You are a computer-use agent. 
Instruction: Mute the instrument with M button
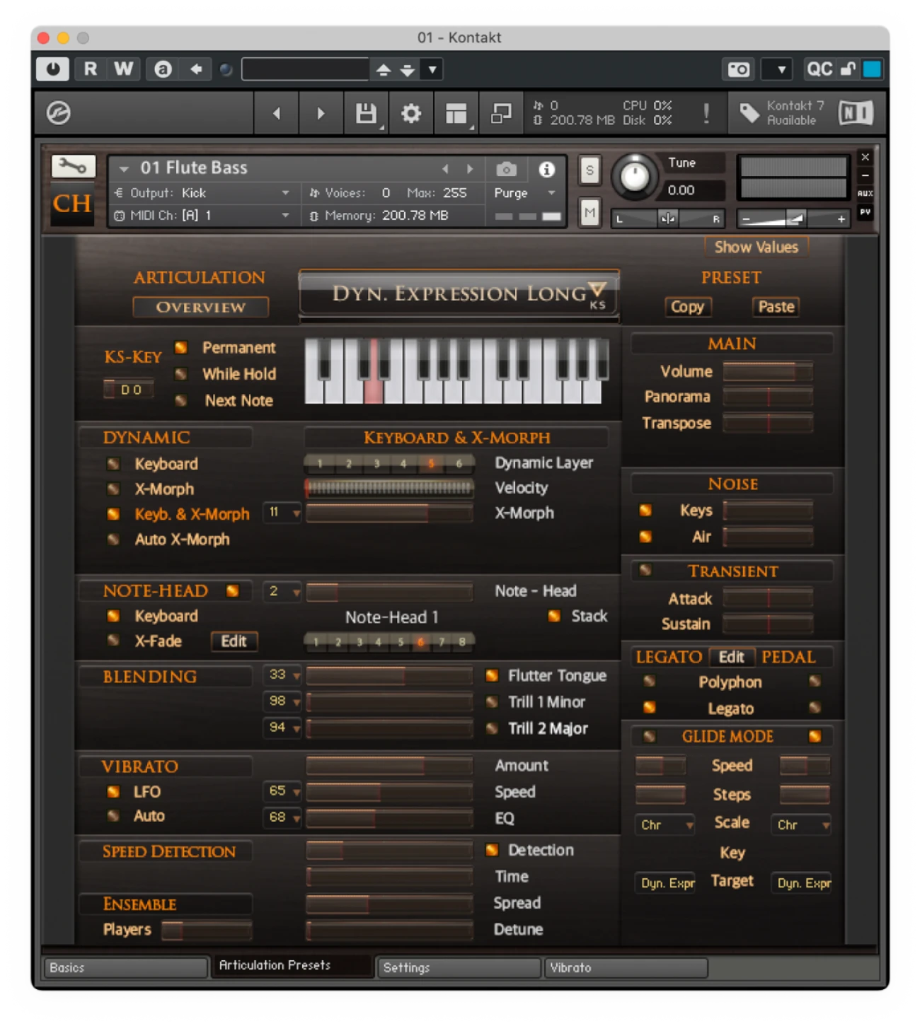[x=590, y=212]
